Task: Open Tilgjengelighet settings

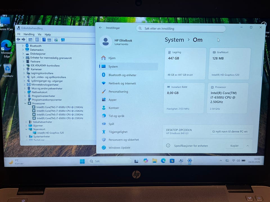Action: [x=129, y=132]
